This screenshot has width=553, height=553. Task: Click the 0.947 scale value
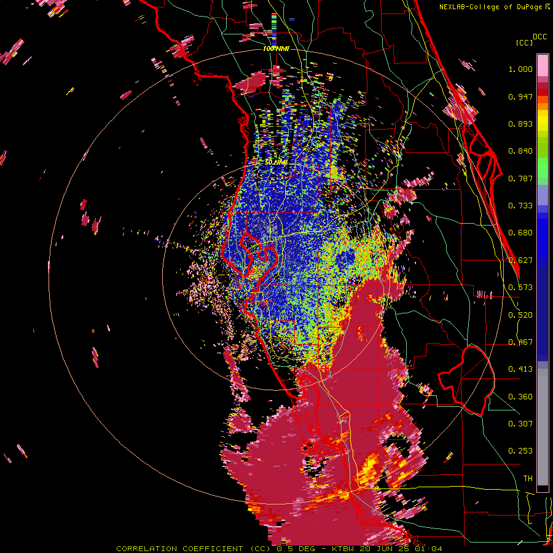520,96
